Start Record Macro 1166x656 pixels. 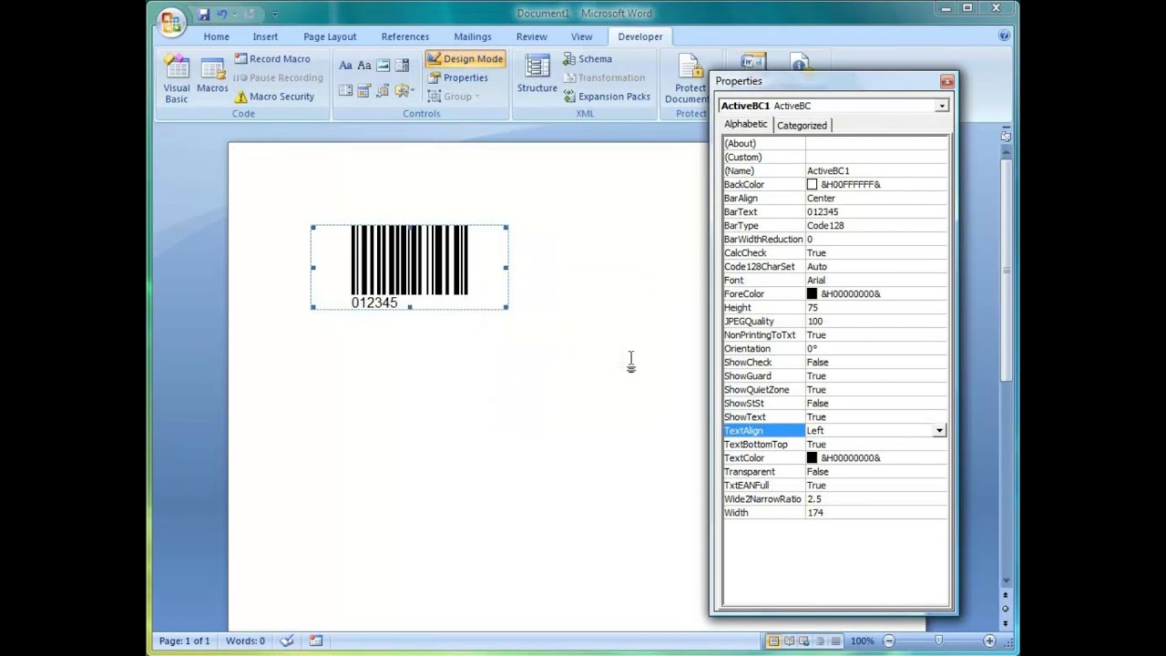pyautogui.click(x=272, y=58)
